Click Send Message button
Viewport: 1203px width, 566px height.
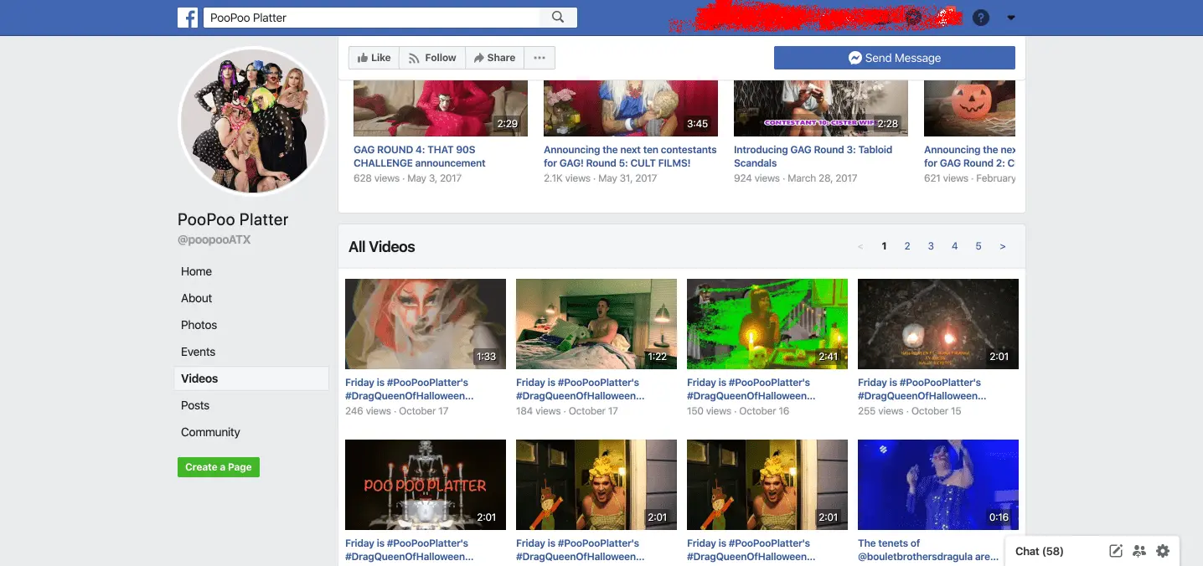tap(894, 58)
